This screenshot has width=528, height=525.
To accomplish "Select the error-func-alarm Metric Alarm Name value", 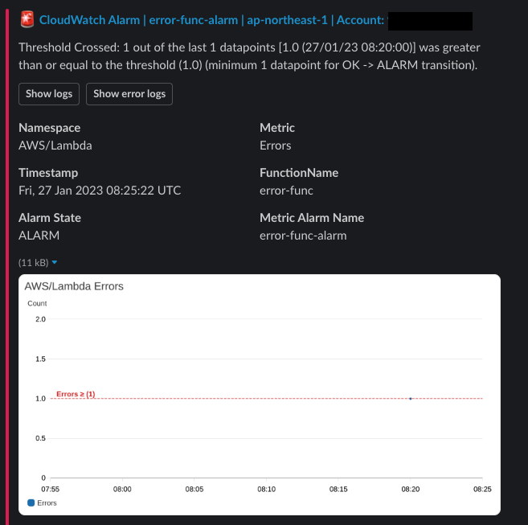I will [x=303, y=236].
